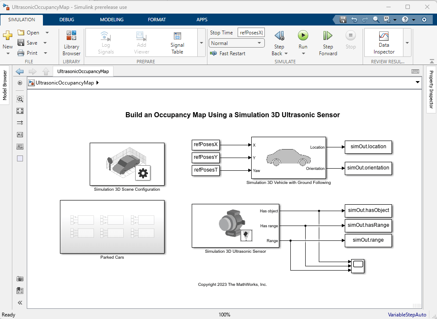Click the Annotation text tool icon
The image size is (437, 319).
point(20,135)
